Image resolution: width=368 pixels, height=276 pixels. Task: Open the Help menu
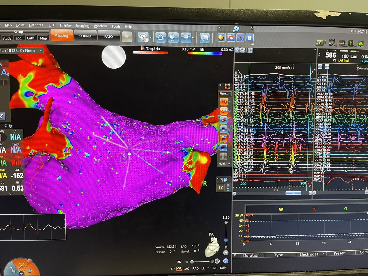coord(128,27)
